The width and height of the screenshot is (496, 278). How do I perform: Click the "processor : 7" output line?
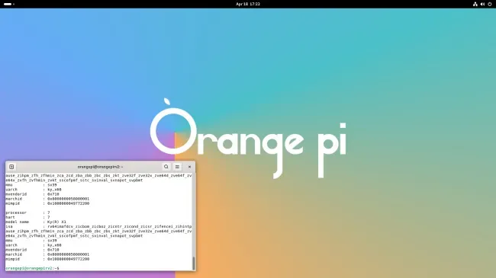pyautogui.click(x=27, y=212)
